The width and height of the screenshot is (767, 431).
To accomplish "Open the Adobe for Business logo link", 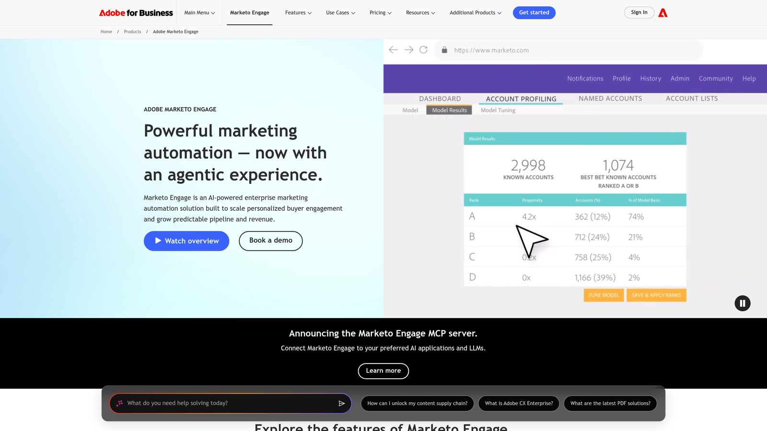I will coord(136,13).
